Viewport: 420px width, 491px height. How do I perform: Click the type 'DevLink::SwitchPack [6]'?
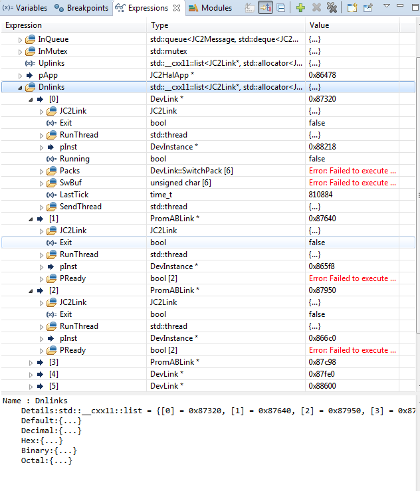tap(191, 171)
